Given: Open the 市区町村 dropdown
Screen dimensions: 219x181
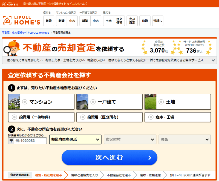Looking at the screenshot, I should click(x=130, y=139).
